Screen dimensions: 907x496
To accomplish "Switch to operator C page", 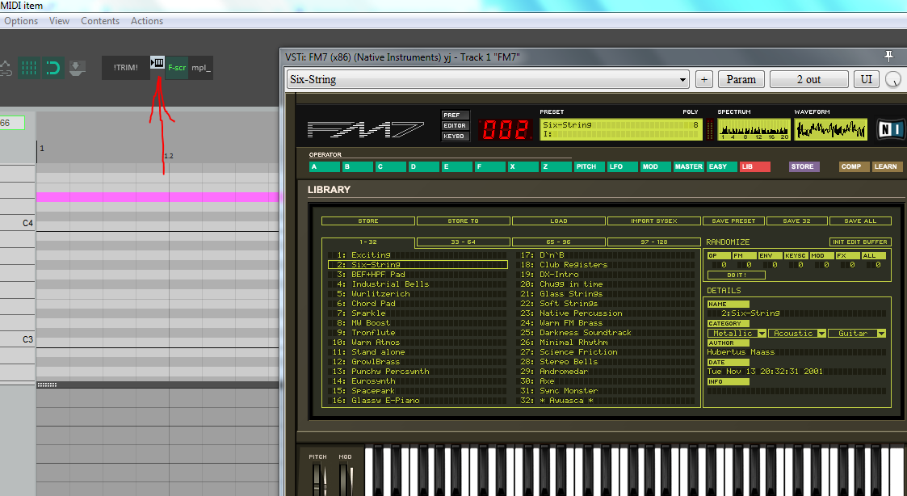I will tap(390, 166).
